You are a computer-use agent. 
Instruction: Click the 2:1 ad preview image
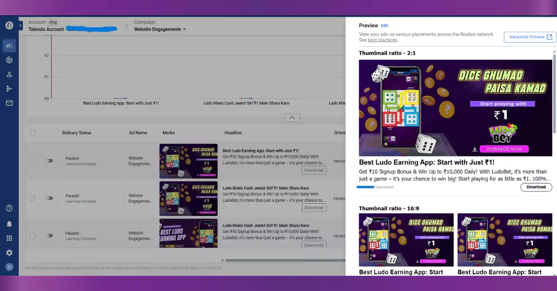coord(456,108)
